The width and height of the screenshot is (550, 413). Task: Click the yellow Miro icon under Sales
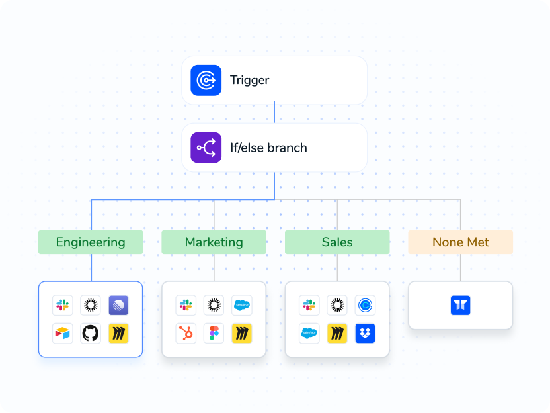tap(337, 333)
